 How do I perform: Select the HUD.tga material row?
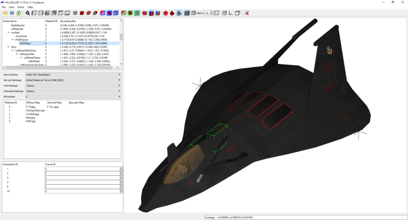point(31,121)
